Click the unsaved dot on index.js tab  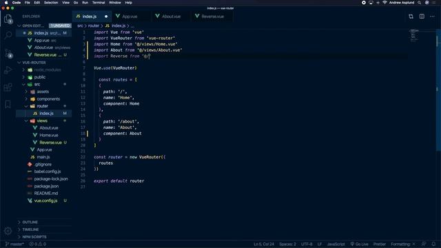(x=106, y=17)
